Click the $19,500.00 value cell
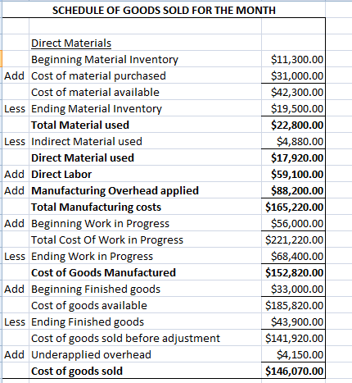Viewport: 352px width, 383px height. coord(293,108)
